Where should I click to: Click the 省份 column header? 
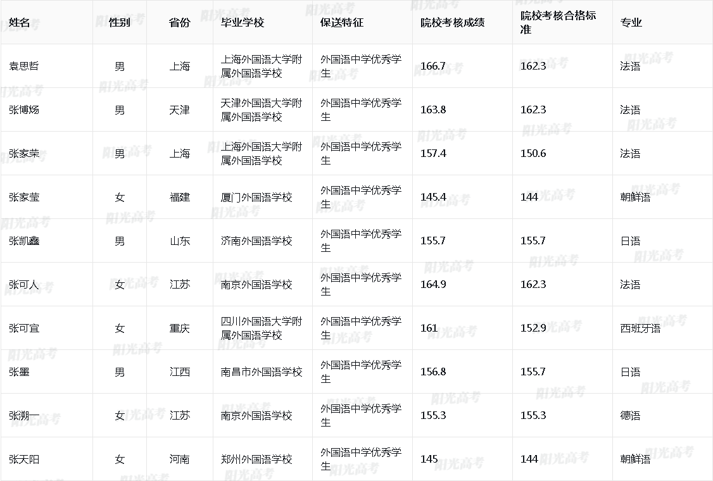coord(180,22)
